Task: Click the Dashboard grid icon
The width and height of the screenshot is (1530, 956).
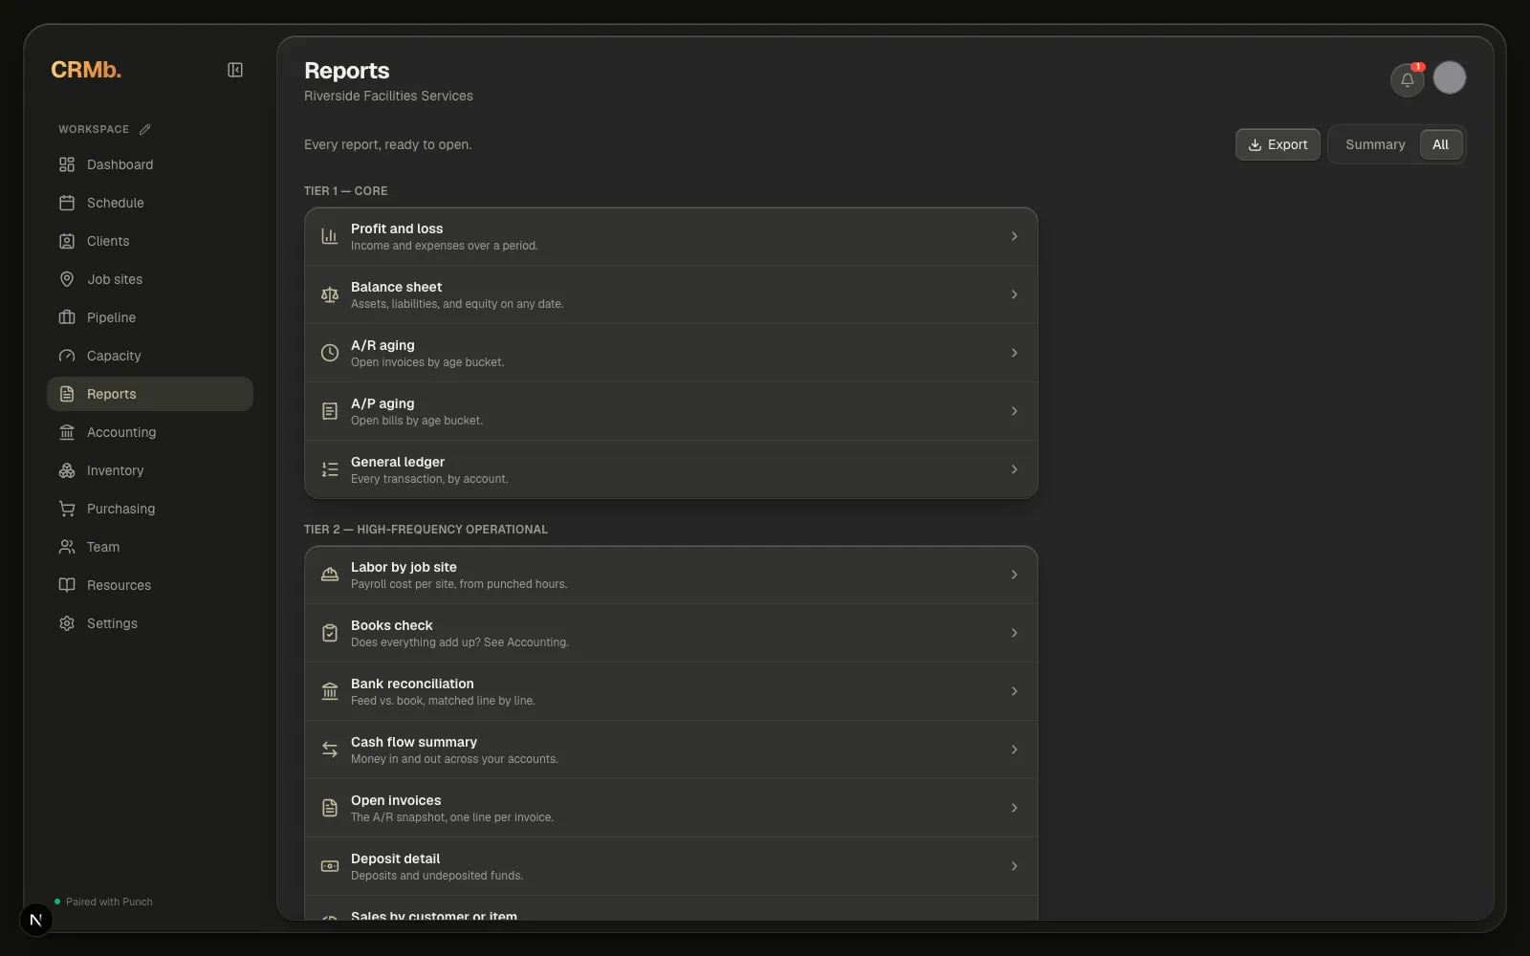Action: [67, 164]
